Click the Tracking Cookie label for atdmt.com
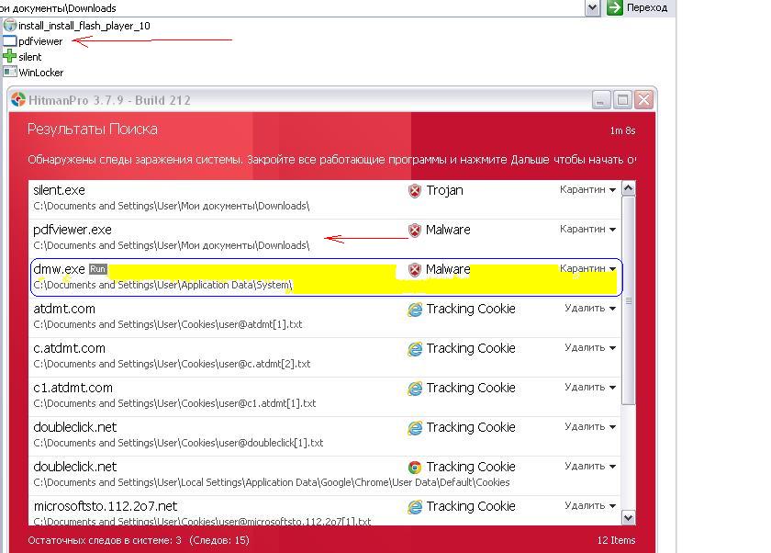 click(471, 309)
